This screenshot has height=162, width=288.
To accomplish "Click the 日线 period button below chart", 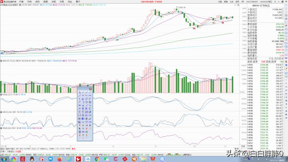I will (x=243, y=146).
